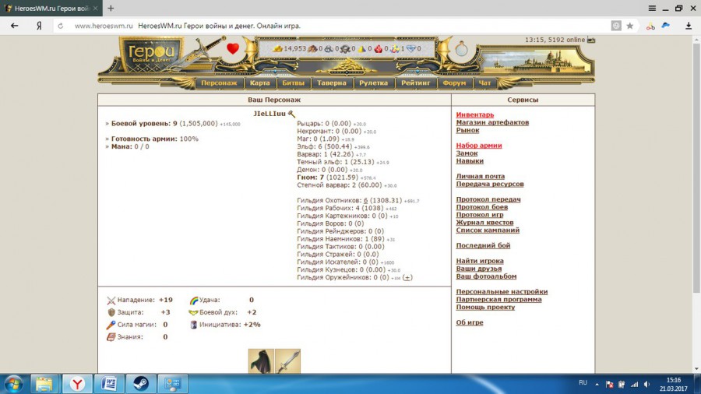Click the blue diamond resource icon
Screen dimensions: 701x394
(410, 48)
